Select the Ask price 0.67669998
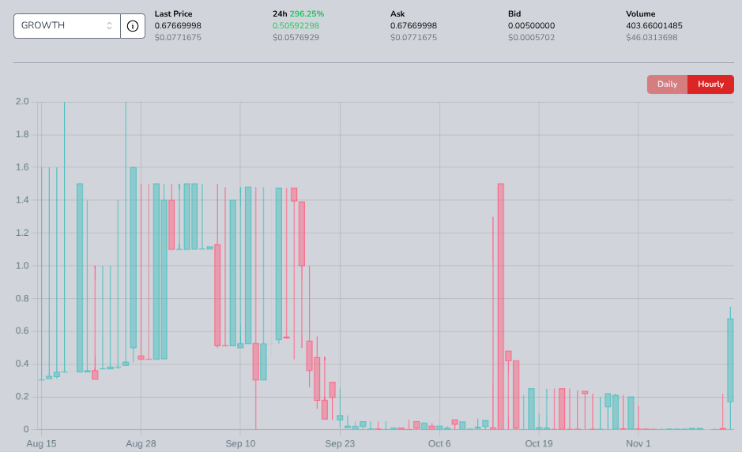Viewport: 742px width, 452px height. tap(413, 25)
